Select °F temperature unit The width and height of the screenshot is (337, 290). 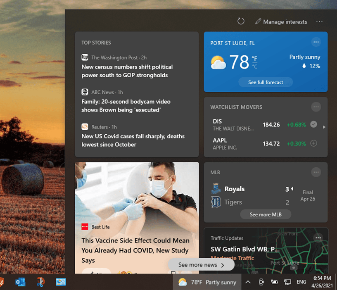pyautogui.click(x=254, y=59)
